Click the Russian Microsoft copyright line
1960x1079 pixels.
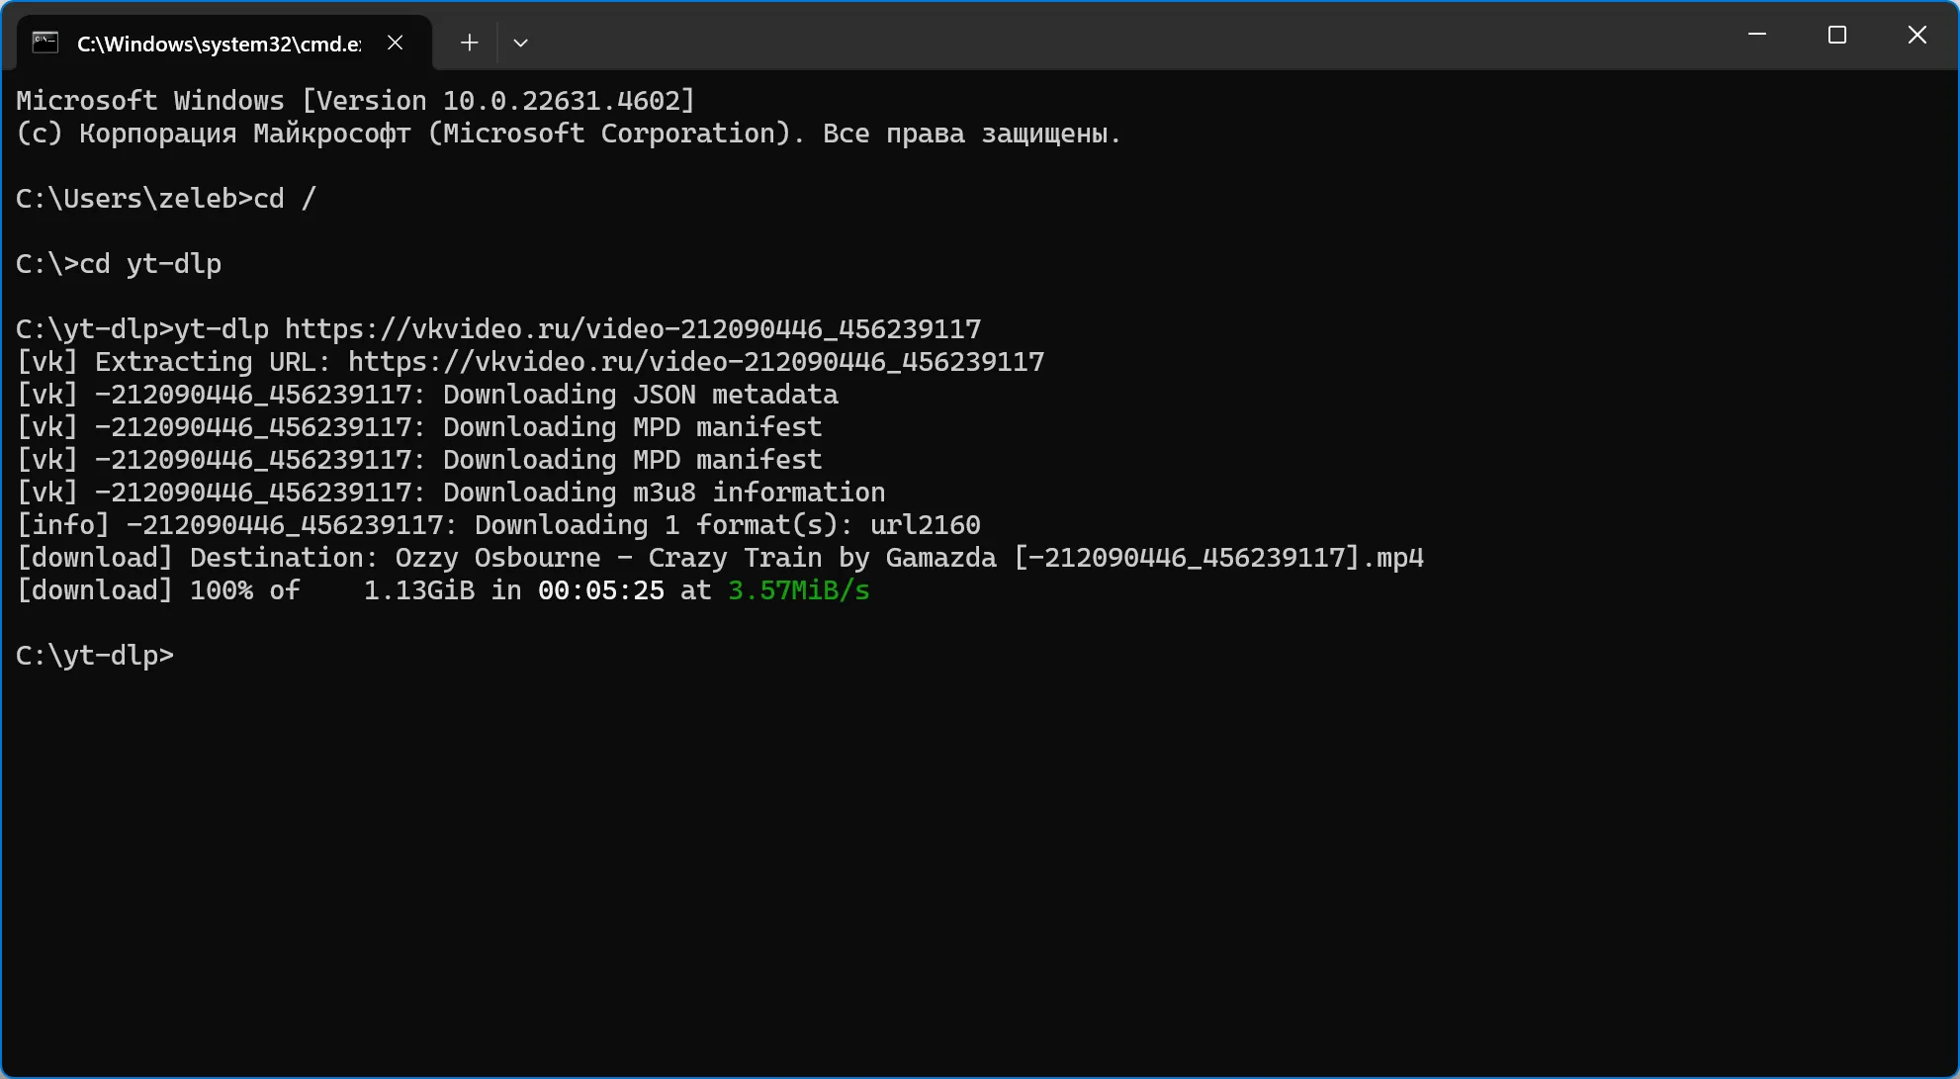click(569, 133)
